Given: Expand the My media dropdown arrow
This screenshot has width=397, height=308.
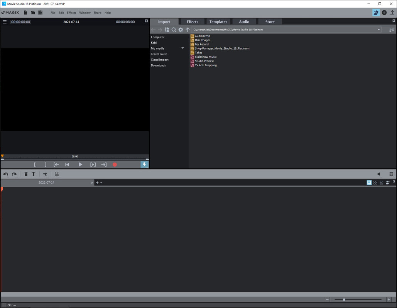Looking at the screenshot, I should pos(182,48).
